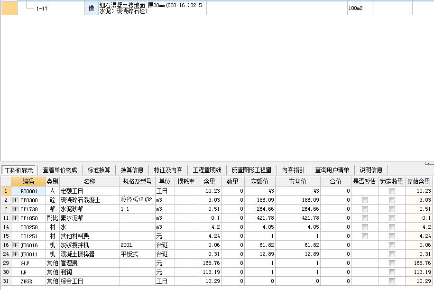Open the 反查图形工程量 tab
Screen dimensions: 434x290
251,170
